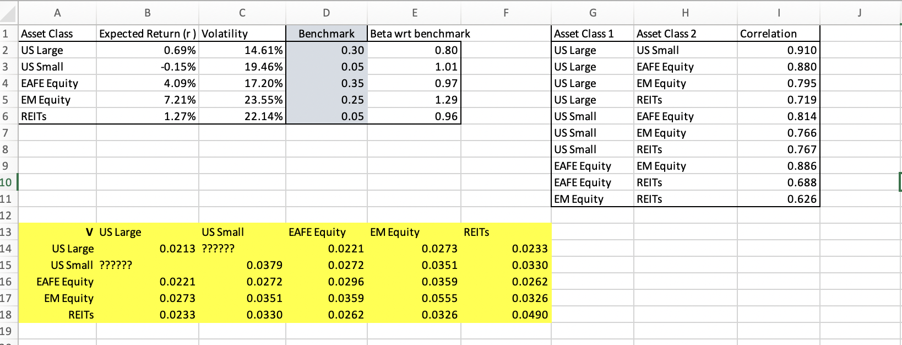The image size is (902, 345).
Task: Select beta cell 1.01
Action: pos(415,67)
